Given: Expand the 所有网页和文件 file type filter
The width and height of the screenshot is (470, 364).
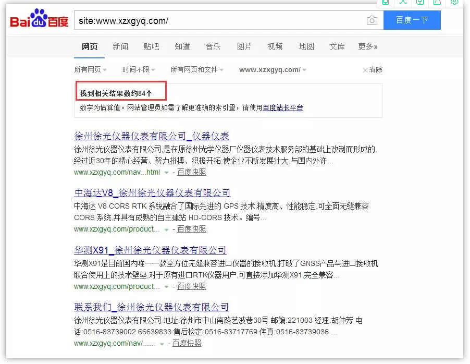Looking at the screenshot, I should pyautogui.click(x=197, y=70).
